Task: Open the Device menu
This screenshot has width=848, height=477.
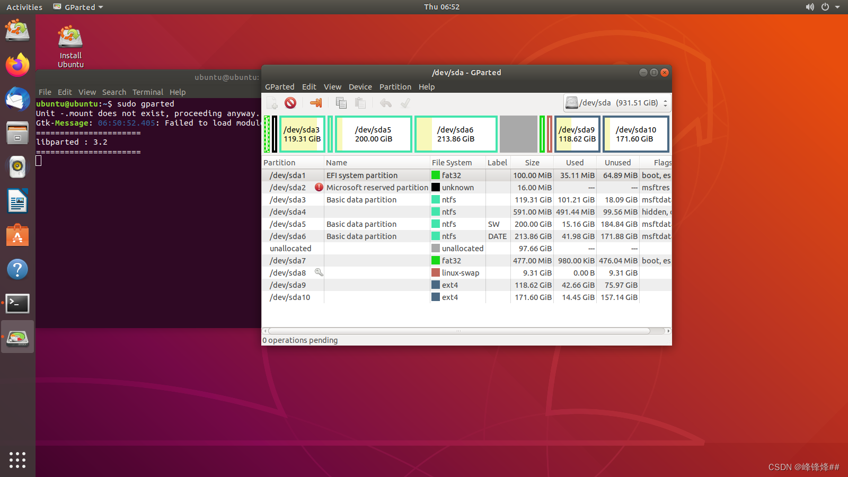Action: point(360,86)
